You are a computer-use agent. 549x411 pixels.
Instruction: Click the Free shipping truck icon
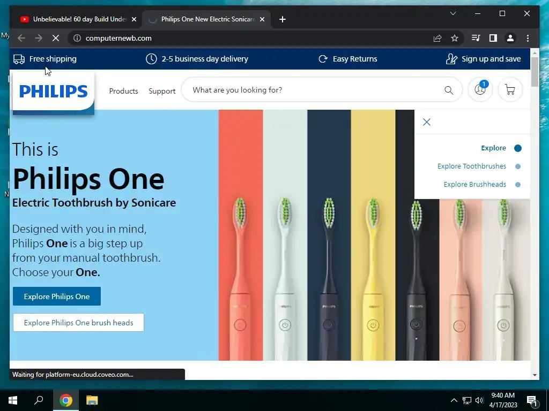[19, 59]
